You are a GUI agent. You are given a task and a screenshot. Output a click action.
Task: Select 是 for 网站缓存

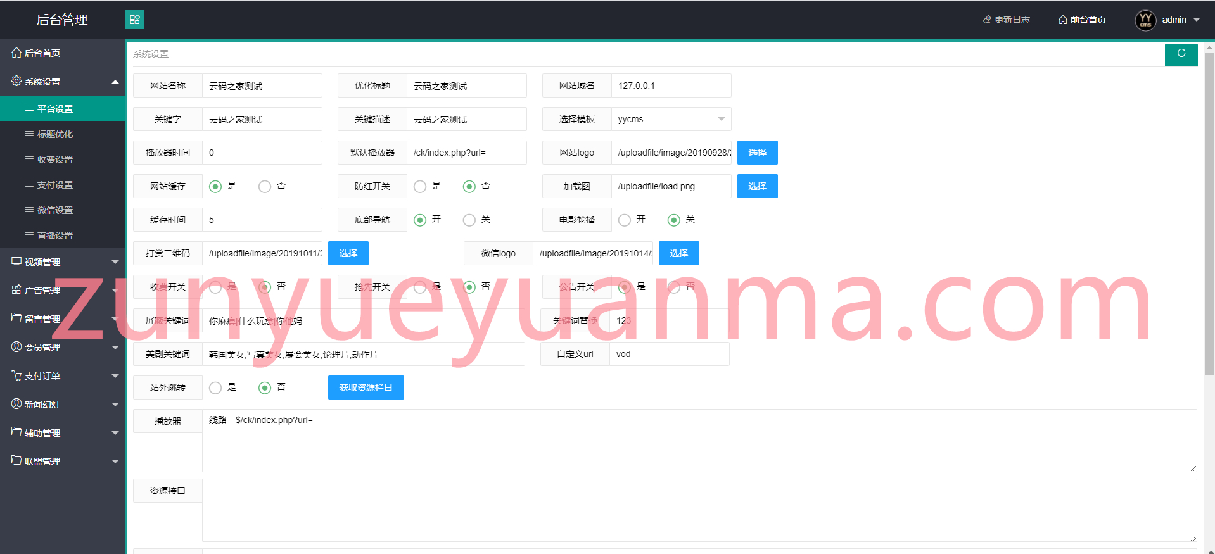[x=215, y=186]
